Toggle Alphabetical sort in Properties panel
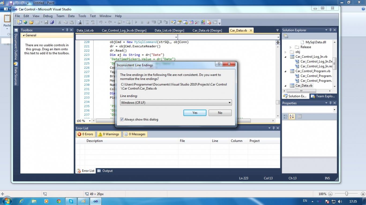 (x=292, y=117)
